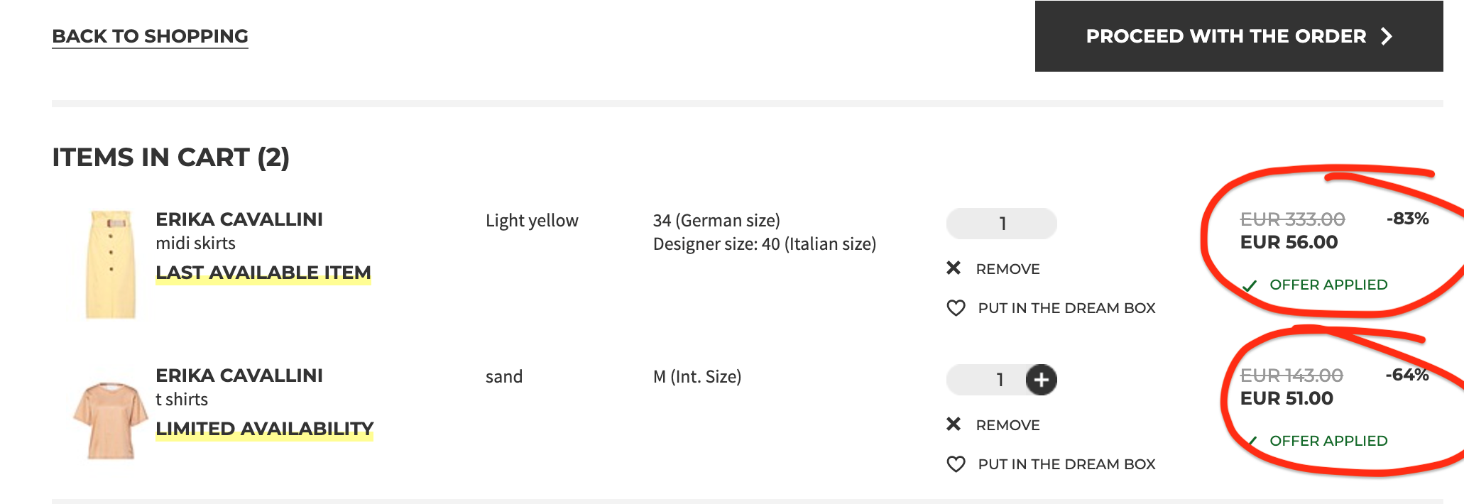
Task: Click the green checkmark beside t shirt offer
Action: [1252, 442]
